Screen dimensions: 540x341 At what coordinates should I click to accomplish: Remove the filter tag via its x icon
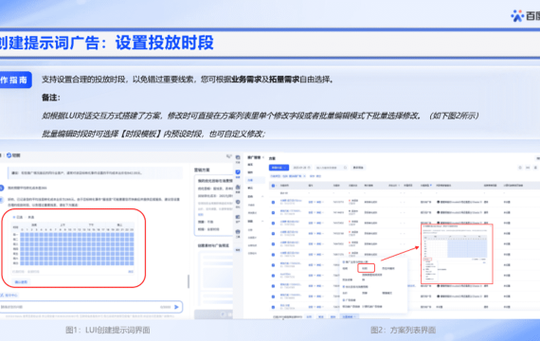(304, 176)
